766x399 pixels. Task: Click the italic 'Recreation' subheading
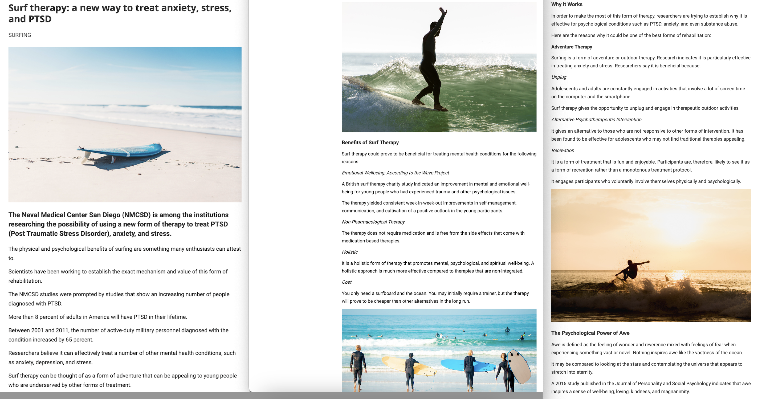563,150
